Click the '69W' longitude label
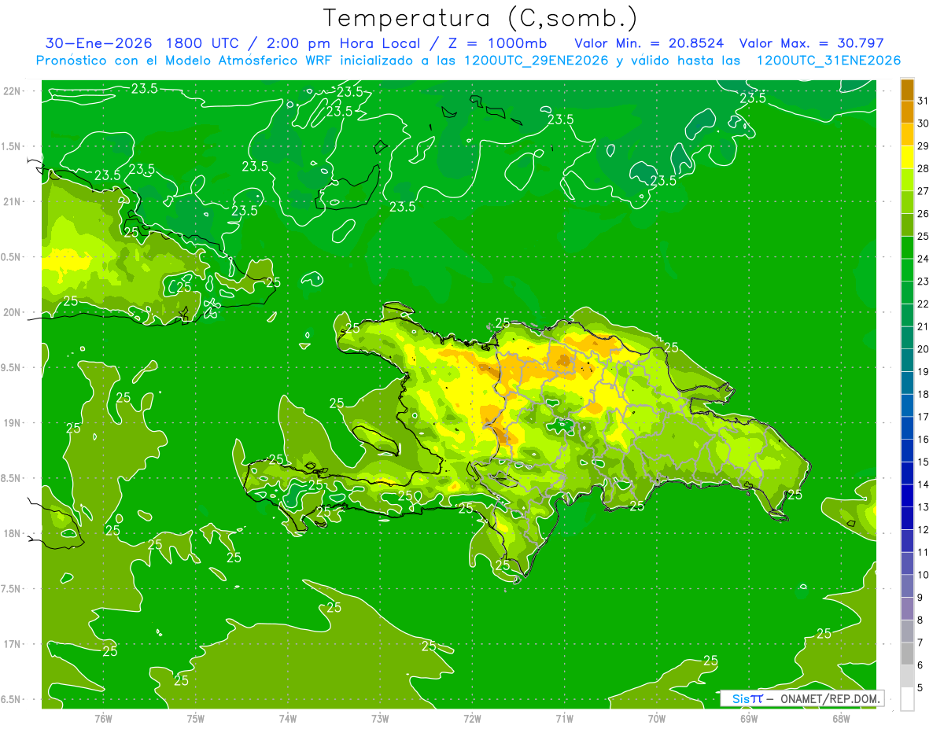The image size is (944, 729). pyautogui.click(x=749, y=718)
